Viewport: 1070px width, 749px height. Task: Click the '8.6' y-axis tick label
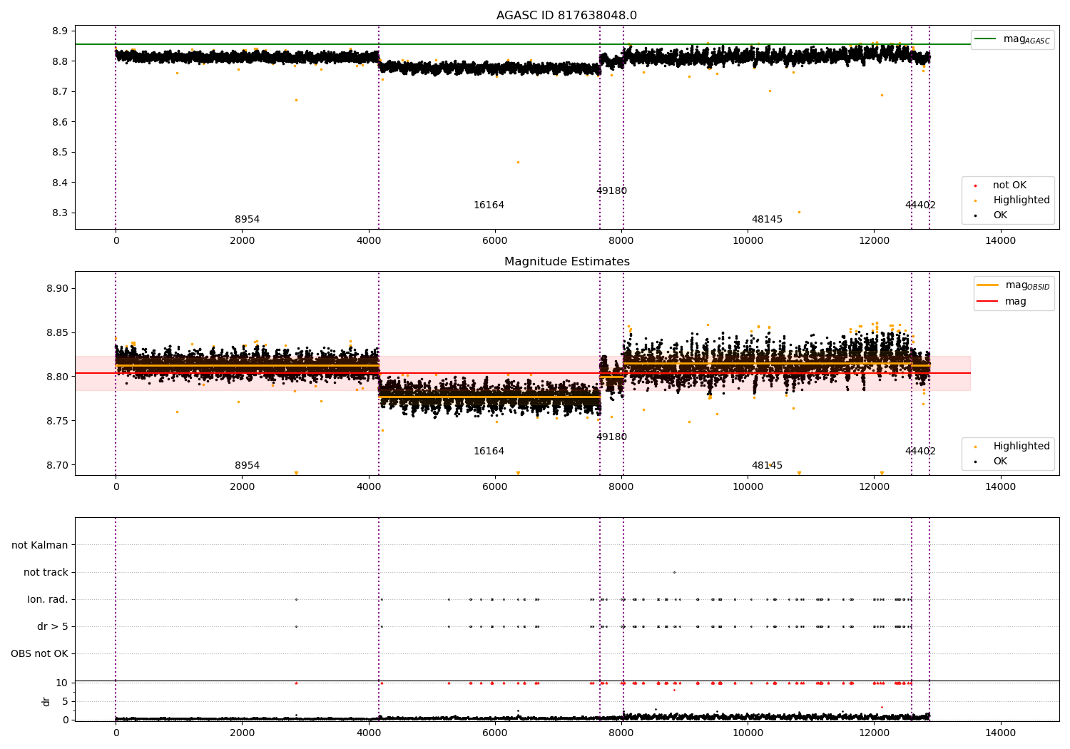pyautogui.click(x=59, y=122)
